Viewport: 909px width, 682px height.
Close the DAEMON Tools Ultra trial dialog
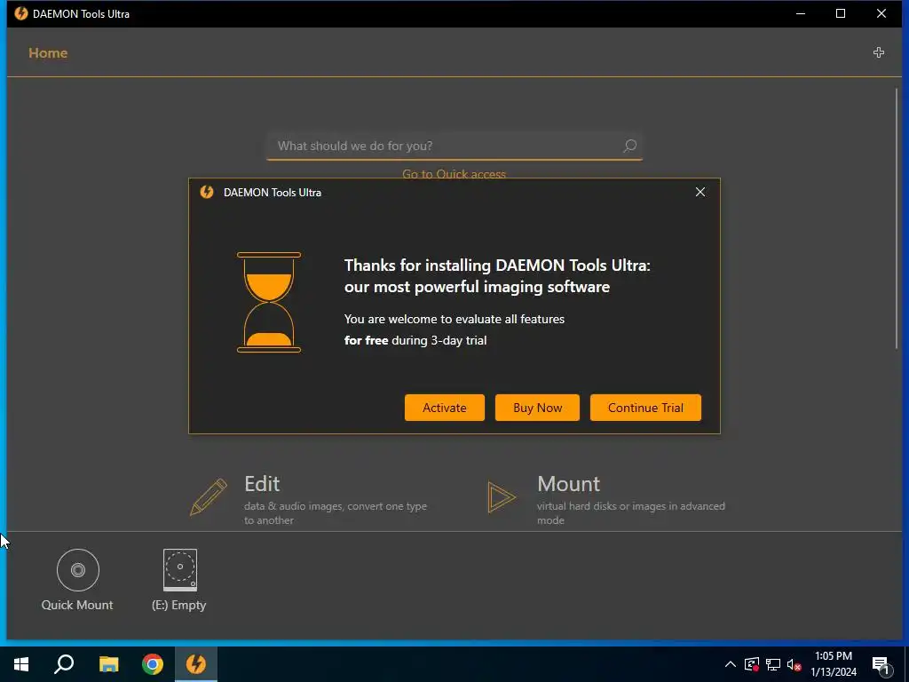(700, 192)
